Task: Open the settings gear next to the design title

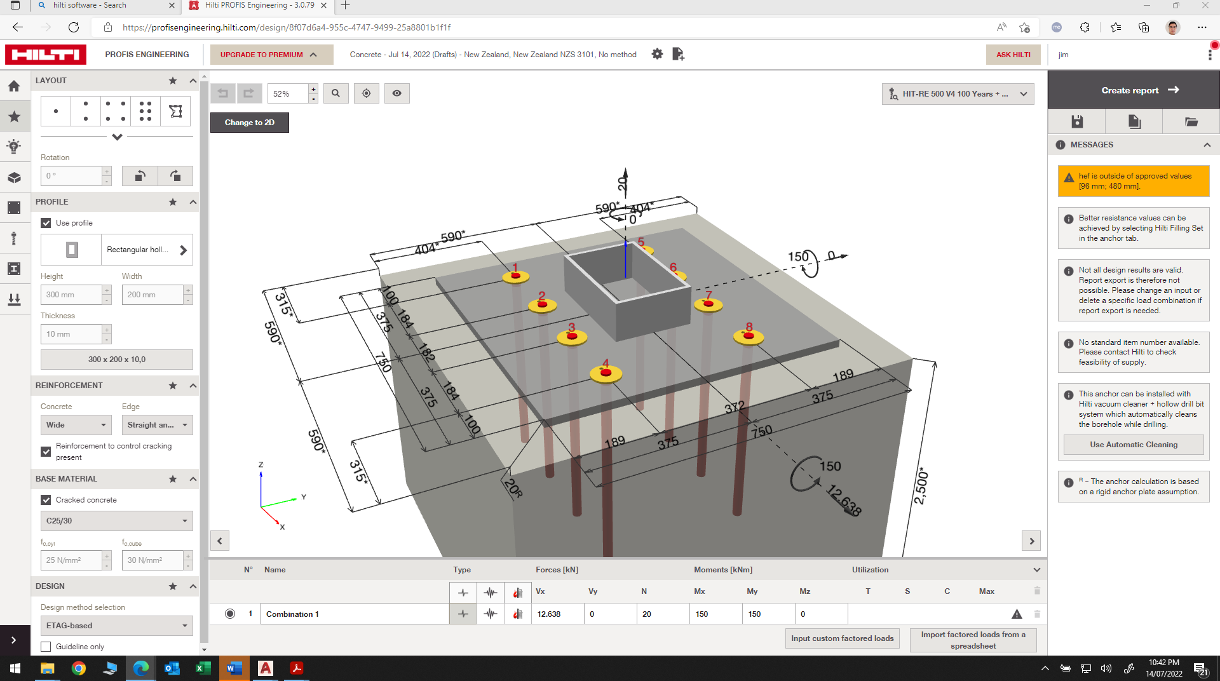Action: [657, 54]
